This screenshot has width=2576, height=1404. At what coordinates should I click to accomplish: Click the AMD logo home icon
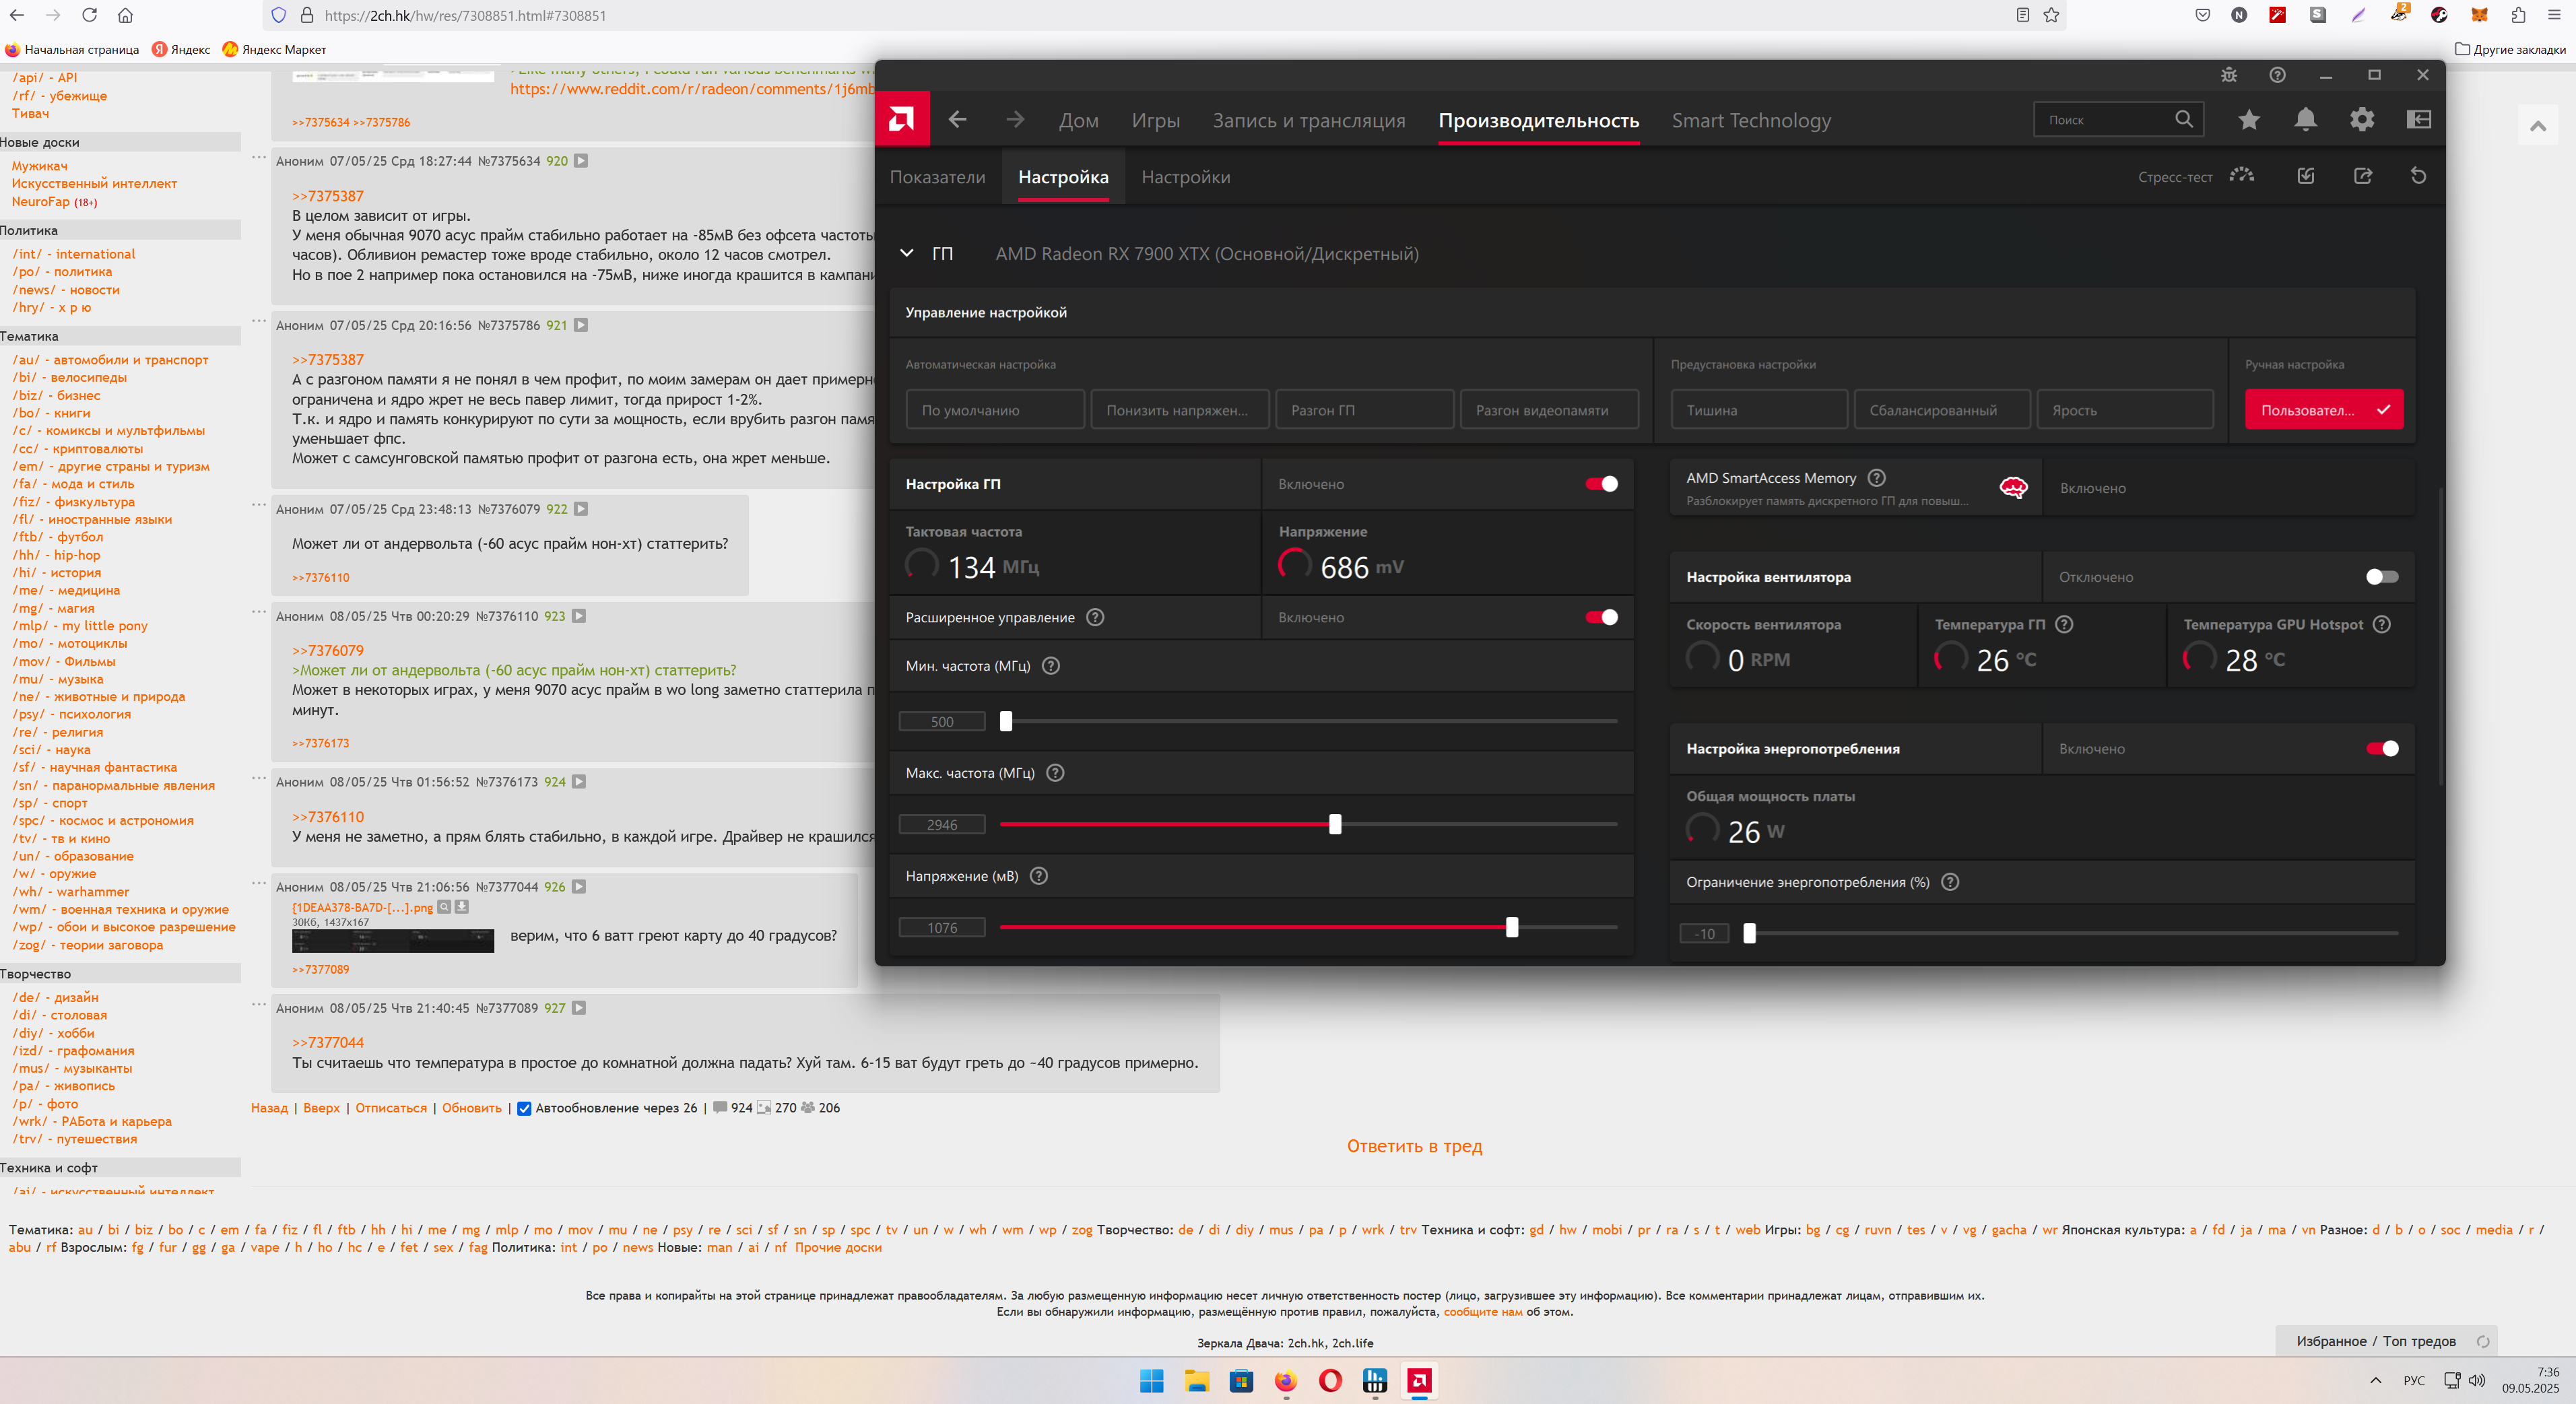pyautogui.click(x=901, y=120)
